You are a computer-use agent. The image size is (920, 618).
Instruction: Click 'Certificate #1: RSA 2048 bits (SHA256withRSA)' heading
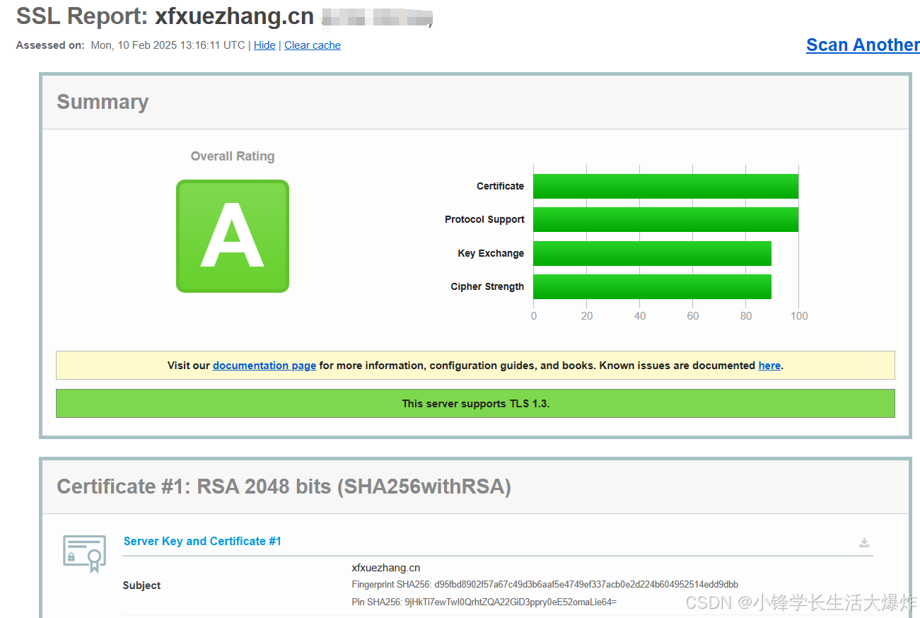pyautogui.click(x=284, y=486)
